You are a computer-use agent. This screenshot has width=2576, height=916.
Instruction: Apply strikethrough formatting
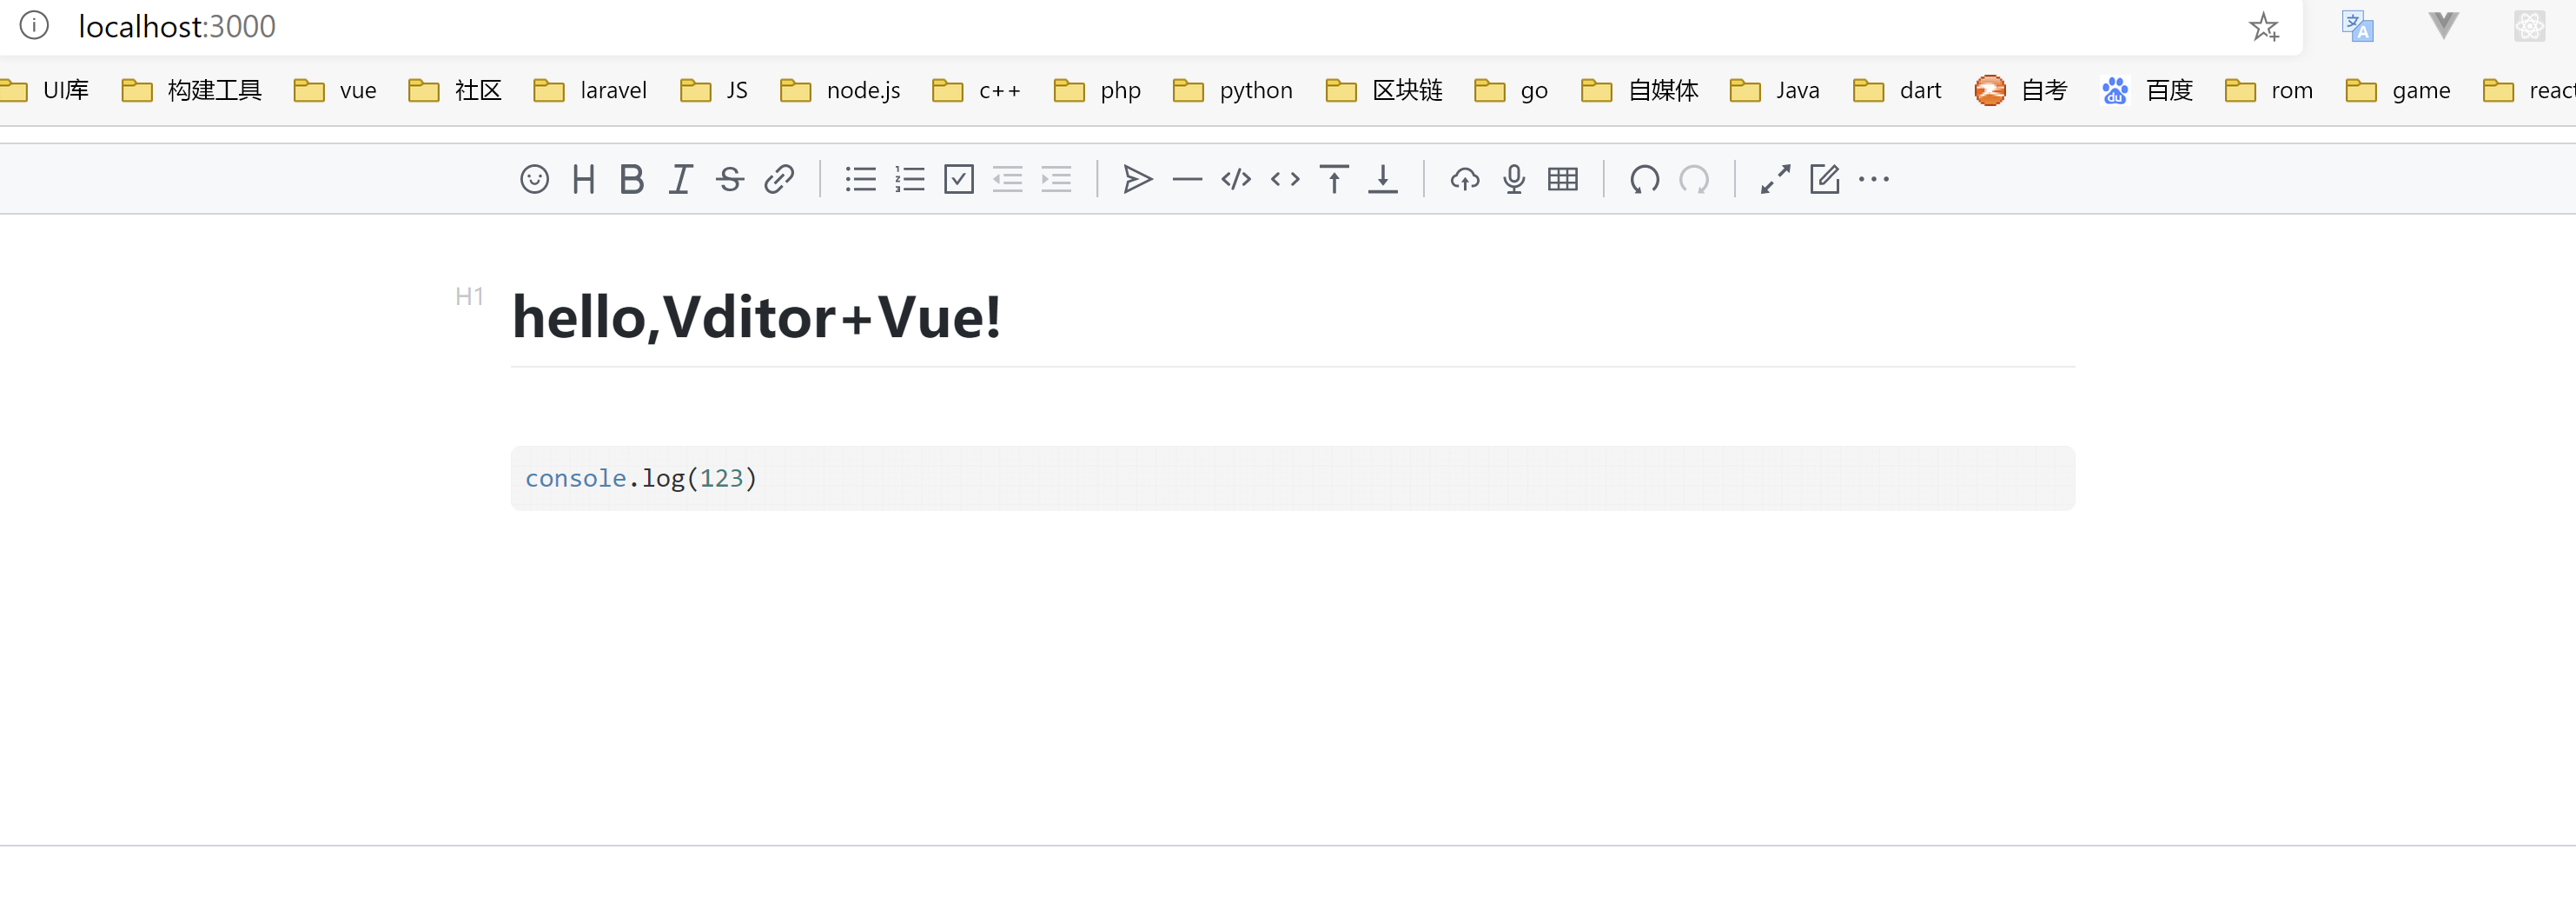pyautogui.click(x=730, y=179)
